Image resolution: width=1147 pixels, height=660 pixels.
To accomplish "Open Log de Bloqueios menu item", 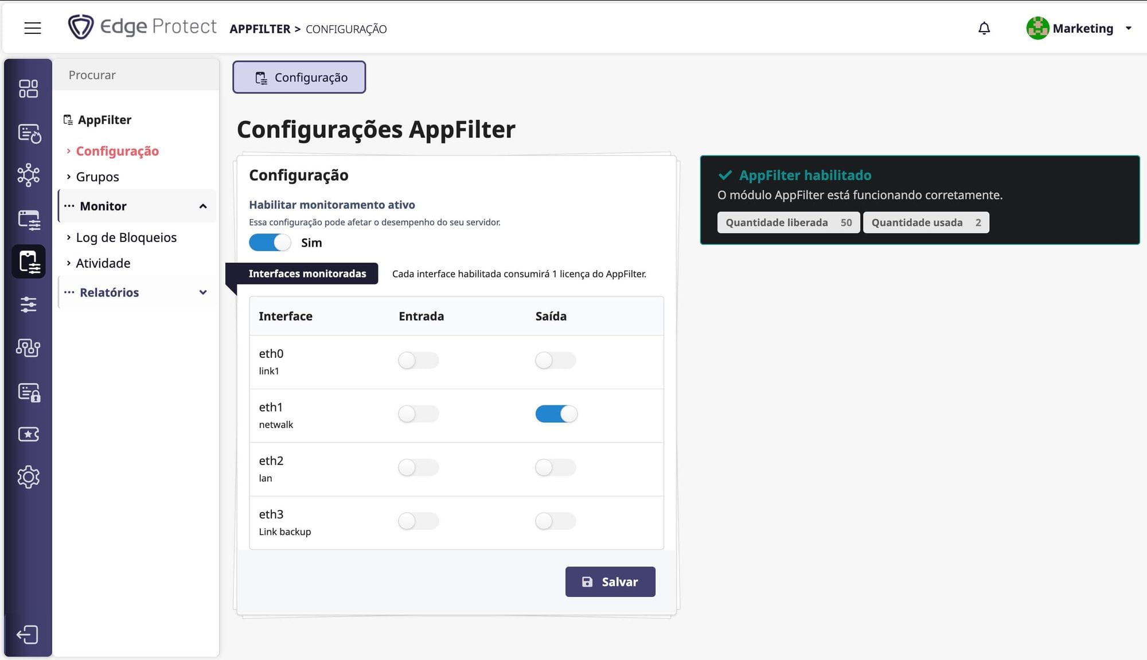I will [126, 237].
